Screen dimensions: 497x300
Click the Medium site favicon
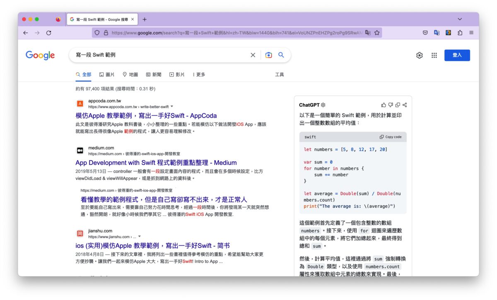click(x=80, y=151)
